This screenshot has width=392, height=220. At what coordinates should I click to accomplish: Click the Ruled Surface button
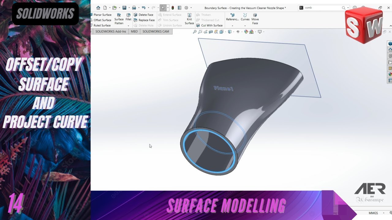pyautogui.click(x=100, y=26)
